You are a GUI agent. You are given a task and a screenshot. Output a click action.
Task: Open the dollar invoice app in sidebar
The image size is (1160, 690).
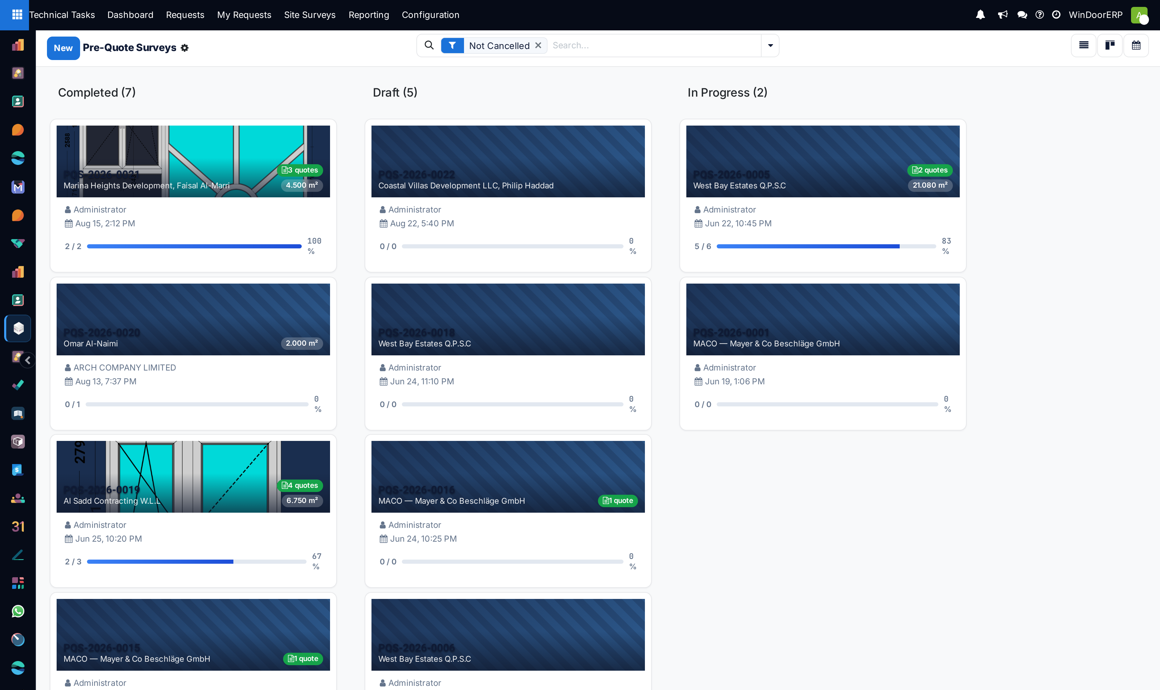18,470
